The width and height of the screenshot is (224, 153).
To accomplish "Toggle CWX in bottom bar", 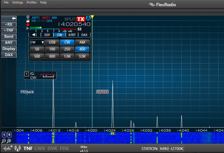I will point(40,148).
